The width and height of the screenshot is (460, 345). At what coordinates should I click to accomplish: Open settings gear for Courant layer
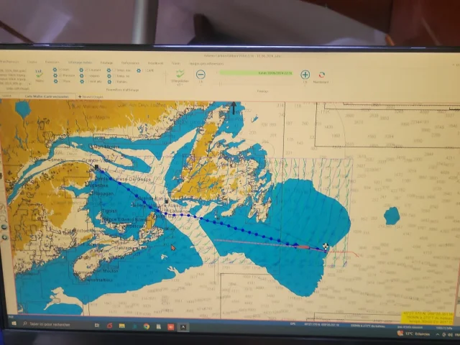81,70
